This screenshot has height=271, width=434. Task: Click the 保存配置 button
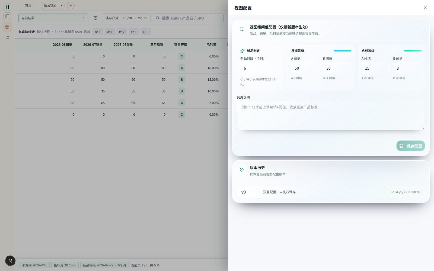(411, 146)
